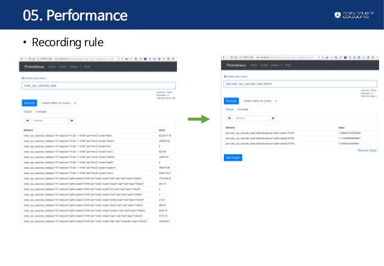This screenshot has width=384, height=266.
Task: Expand Status dropdown in right Prometheus navbar
Action: [x=276, y=65]
